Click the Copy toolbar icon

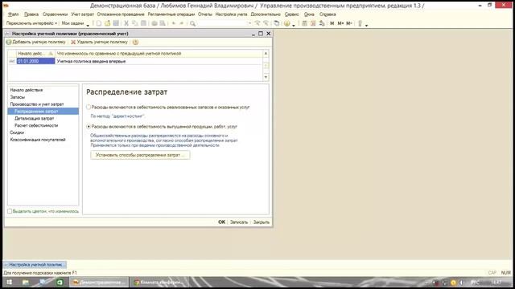(x=134, y=23)
